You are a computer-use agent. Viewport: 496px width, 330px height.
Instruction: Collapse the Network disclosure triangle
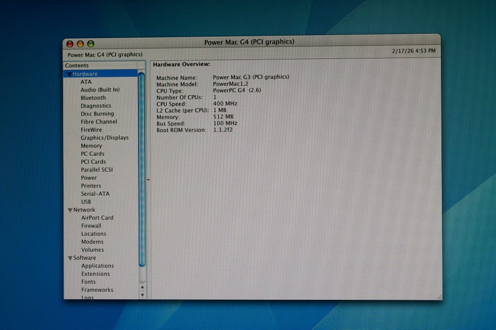click(x=70, y=210)
